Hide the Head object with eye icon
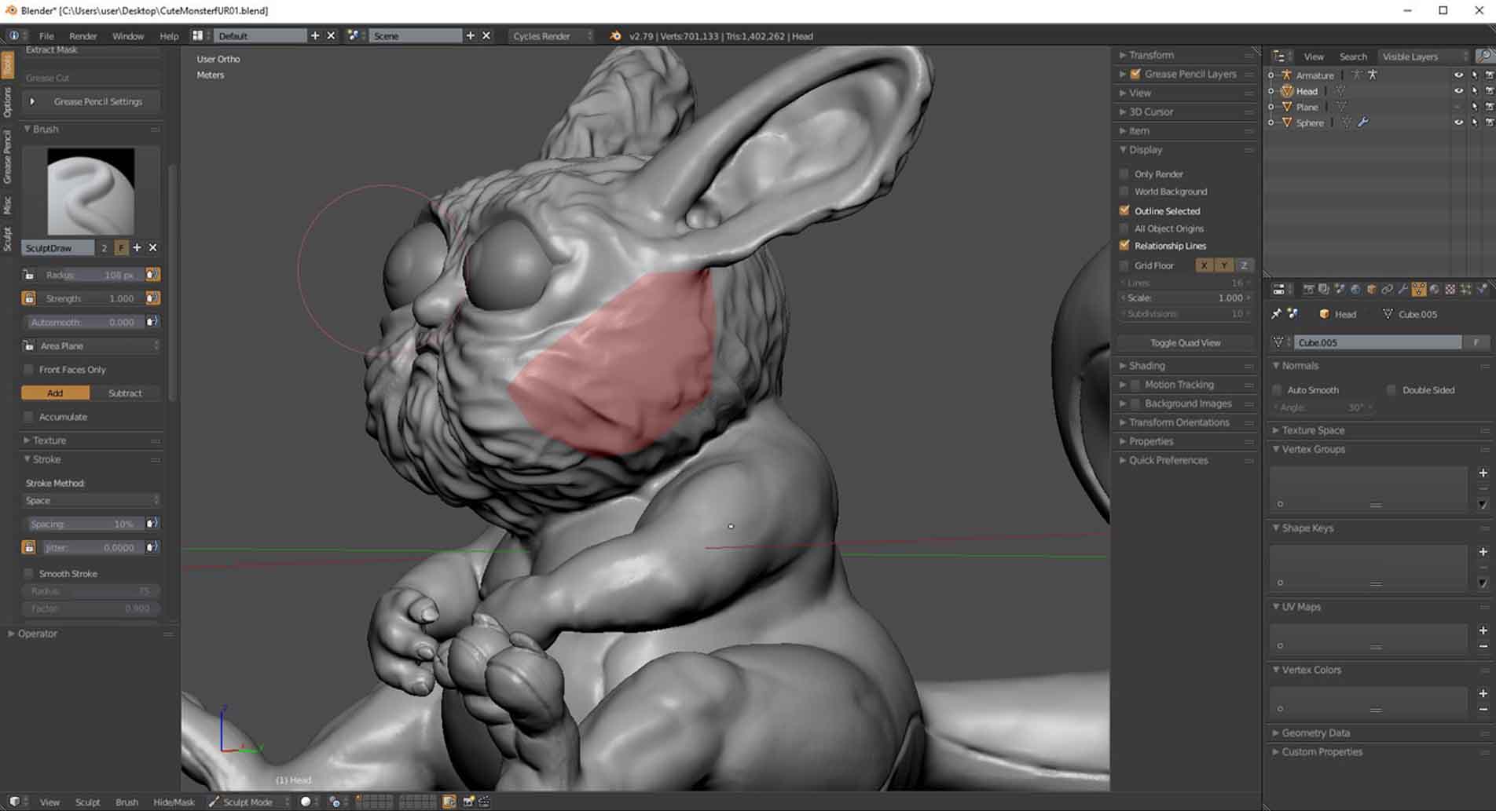 (1458, 91)
